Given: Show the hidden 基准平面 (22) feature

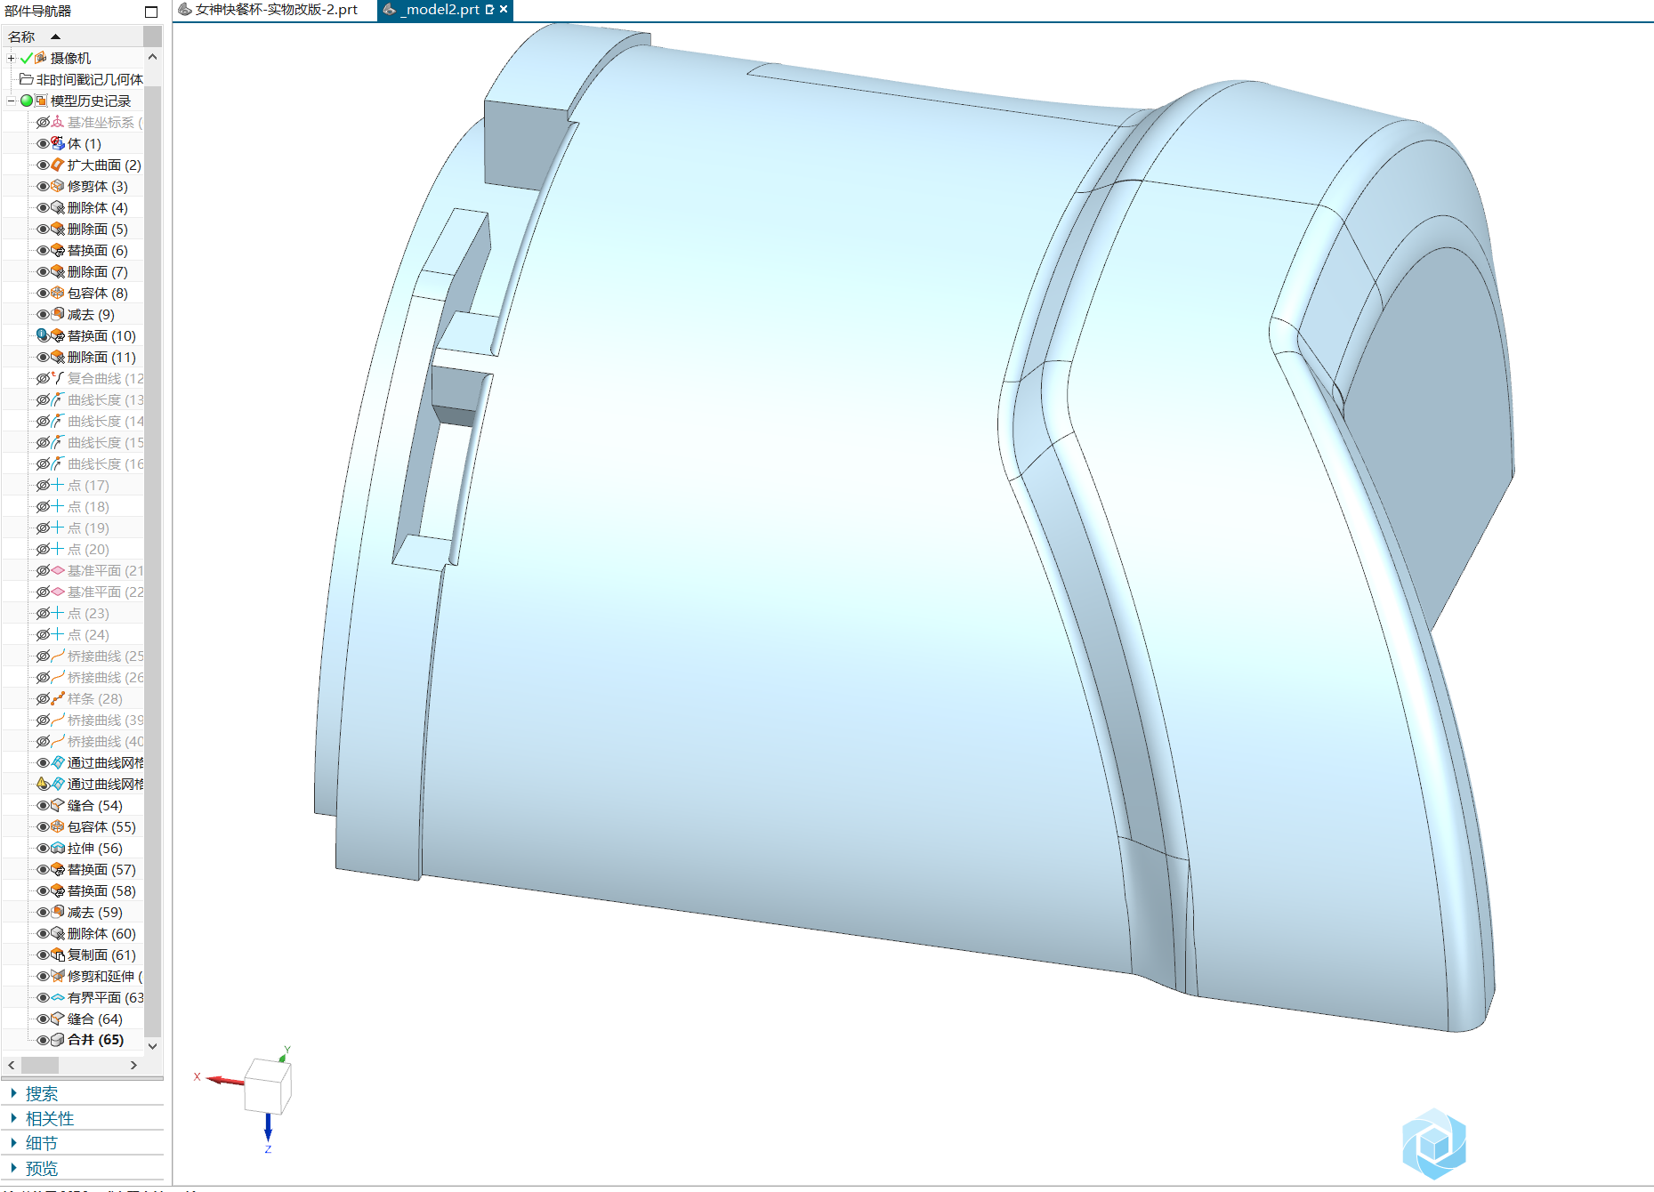Looking at the screenshot, I should [x=43, y=592].
